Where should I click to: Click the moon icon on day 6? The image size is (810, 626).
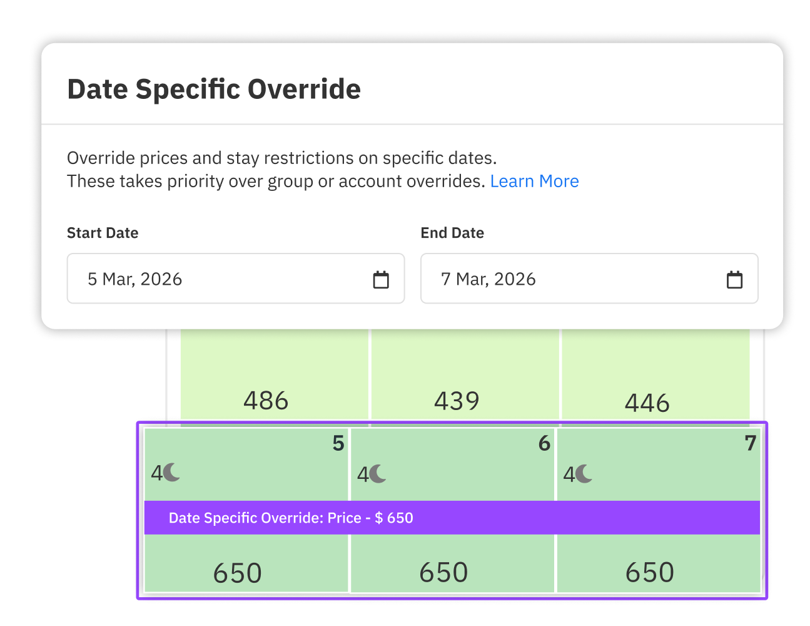(378, 474)
